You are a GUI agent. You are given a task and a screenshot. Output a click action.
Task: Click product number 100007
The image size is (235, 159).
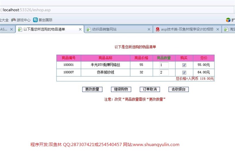pos(68,72)
